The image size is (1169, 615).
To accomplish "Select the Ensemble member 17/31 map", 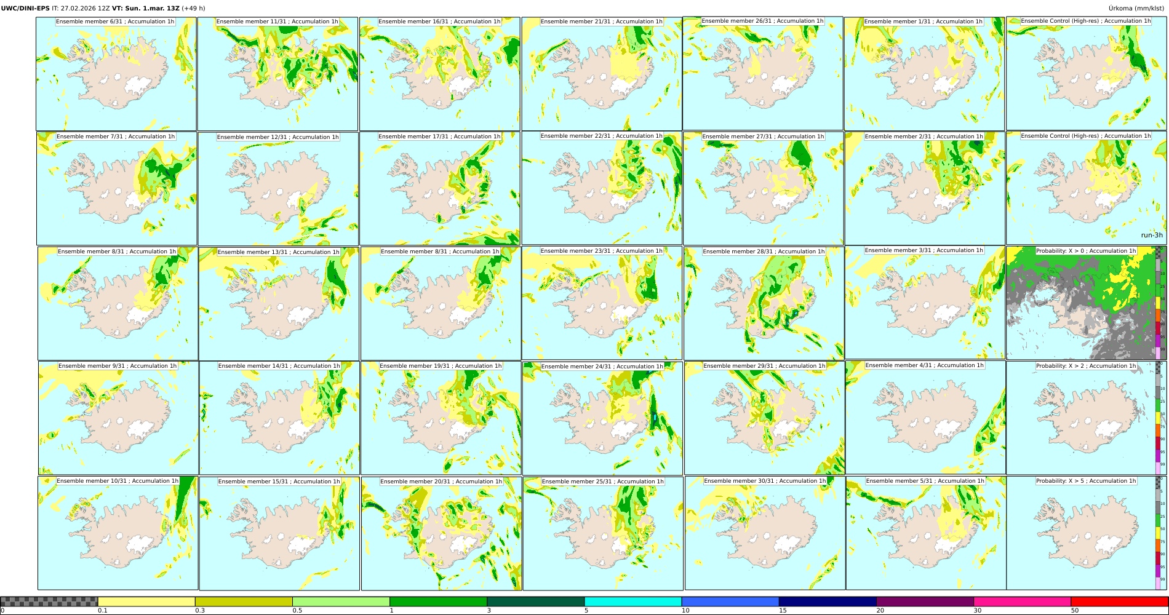I will (x=440, y=189).
